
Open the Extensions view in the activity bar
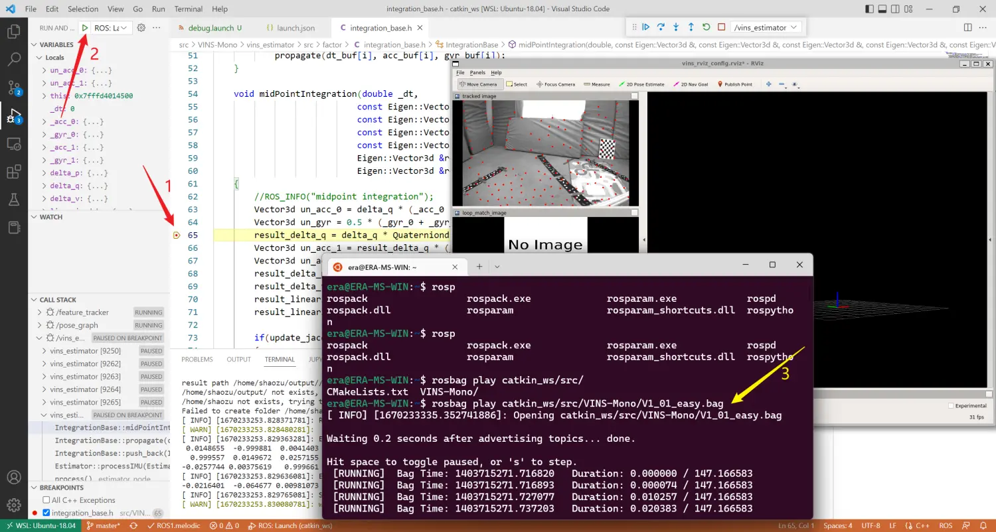coord(13,172)
